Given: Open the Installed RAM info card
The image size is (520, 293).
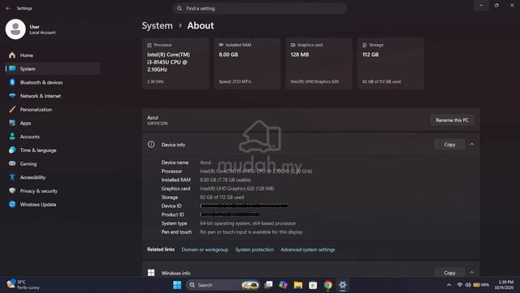Looking at the screenshot, I should 247,63.
